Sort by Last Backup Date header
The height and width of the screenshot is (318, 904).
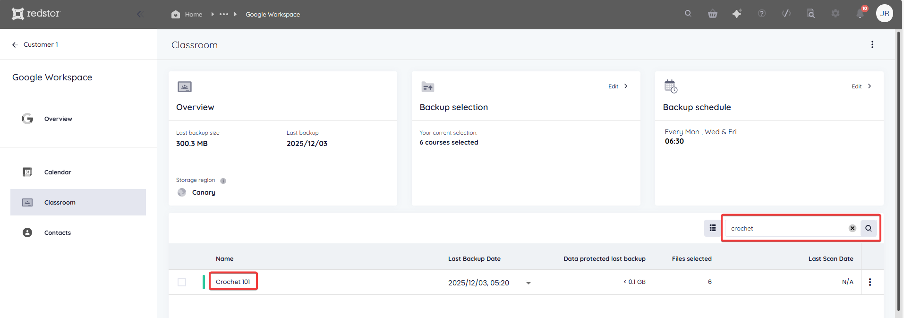click(474, 258)
